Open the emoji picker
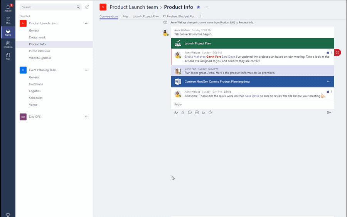Screen dimensions: 347x217 coord(190,112)
